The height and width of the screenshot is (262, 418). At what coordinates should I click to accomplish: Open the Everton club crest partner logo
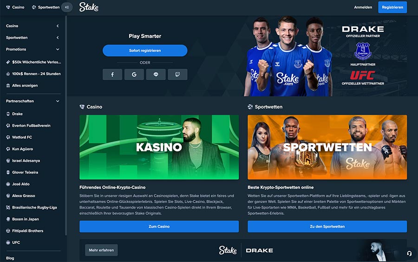[x=363, y=51]
